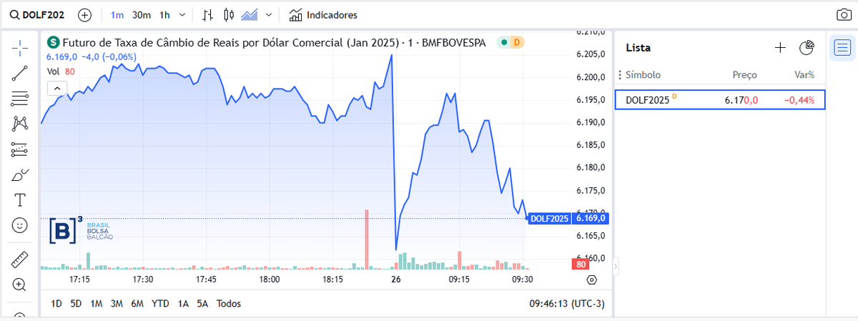
Task: Open the emoji icons tool
Action: click(x=20, y=225)
